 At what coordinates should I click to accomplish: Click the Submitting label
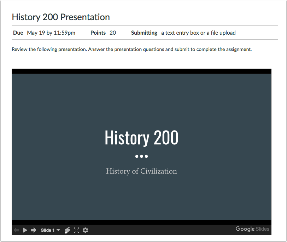pyautogui.click(x=144, y=33)
